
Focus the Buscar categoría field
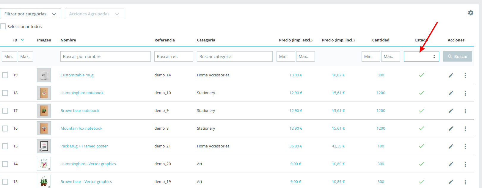tap(235, 57)
